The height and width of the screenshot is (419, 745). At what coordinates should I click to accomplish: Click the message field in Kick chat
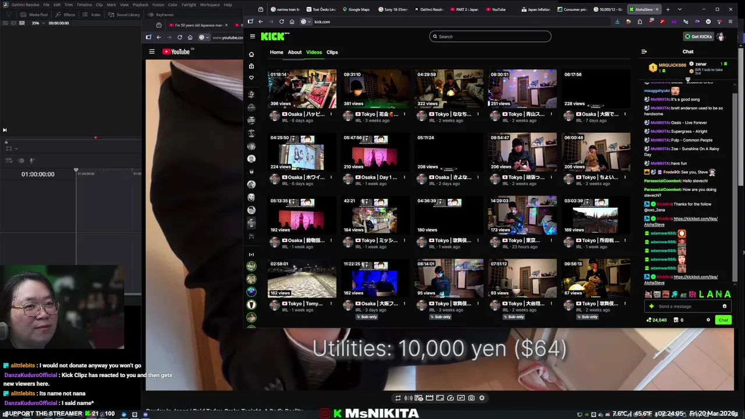coord(687,307)
